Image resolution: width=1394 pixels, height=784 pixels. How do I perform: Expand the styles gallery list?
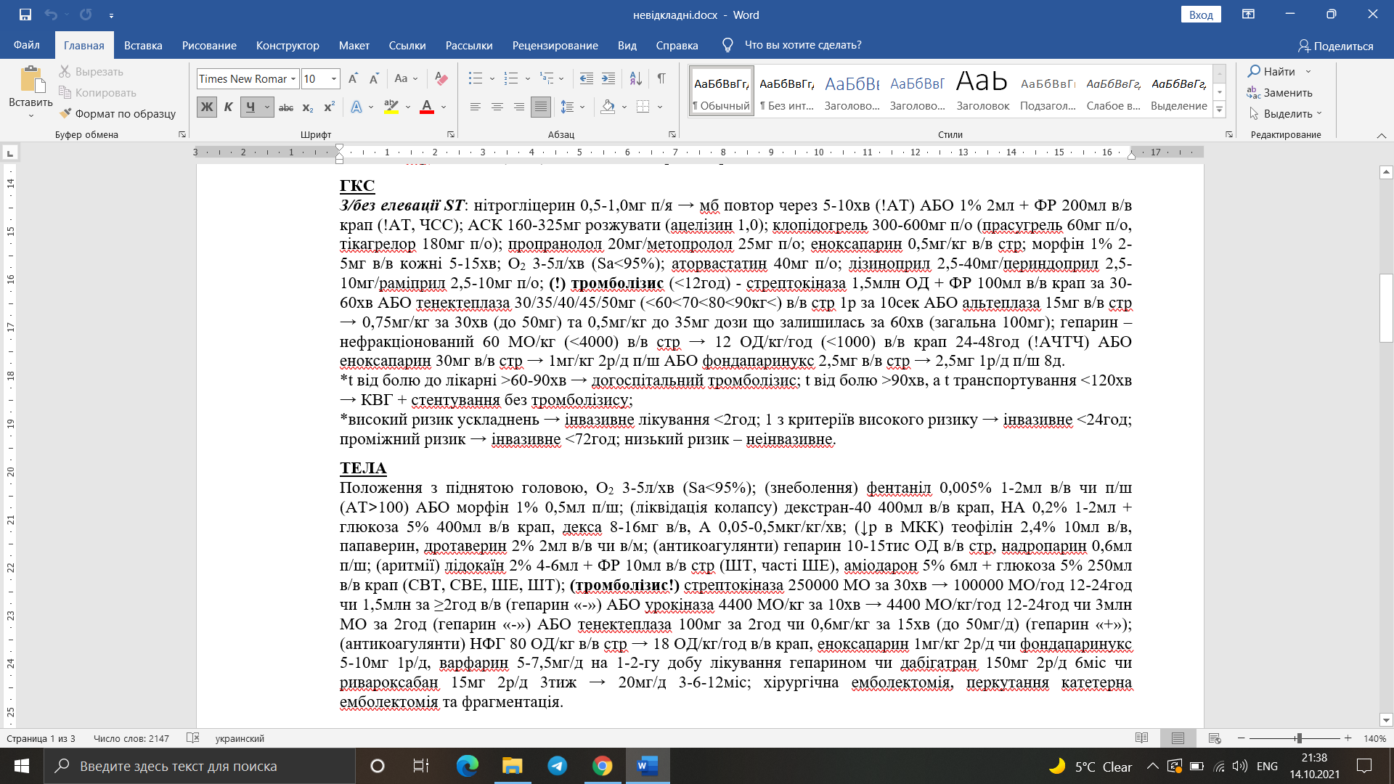click(x=1220, y=110)
